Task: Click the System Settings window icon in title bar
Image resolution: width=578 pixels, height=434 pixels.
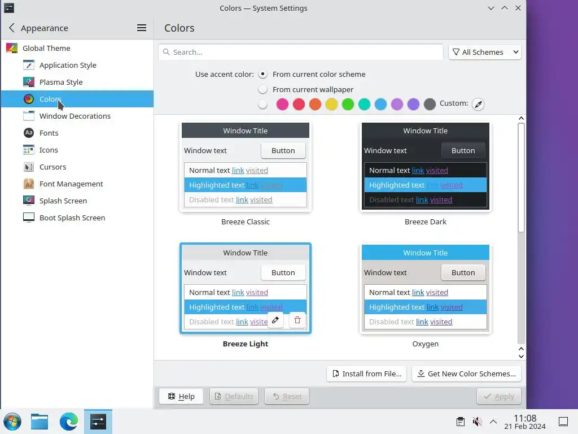Action: click(9, 8)
